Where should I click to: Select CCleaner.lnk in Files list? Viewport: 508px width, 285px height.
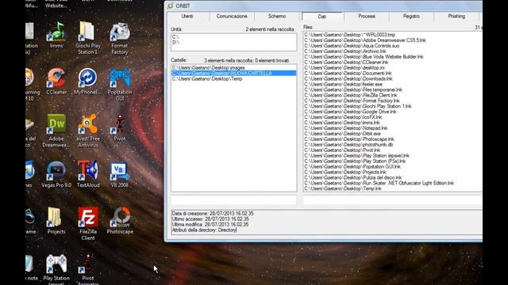pos(346,62)
